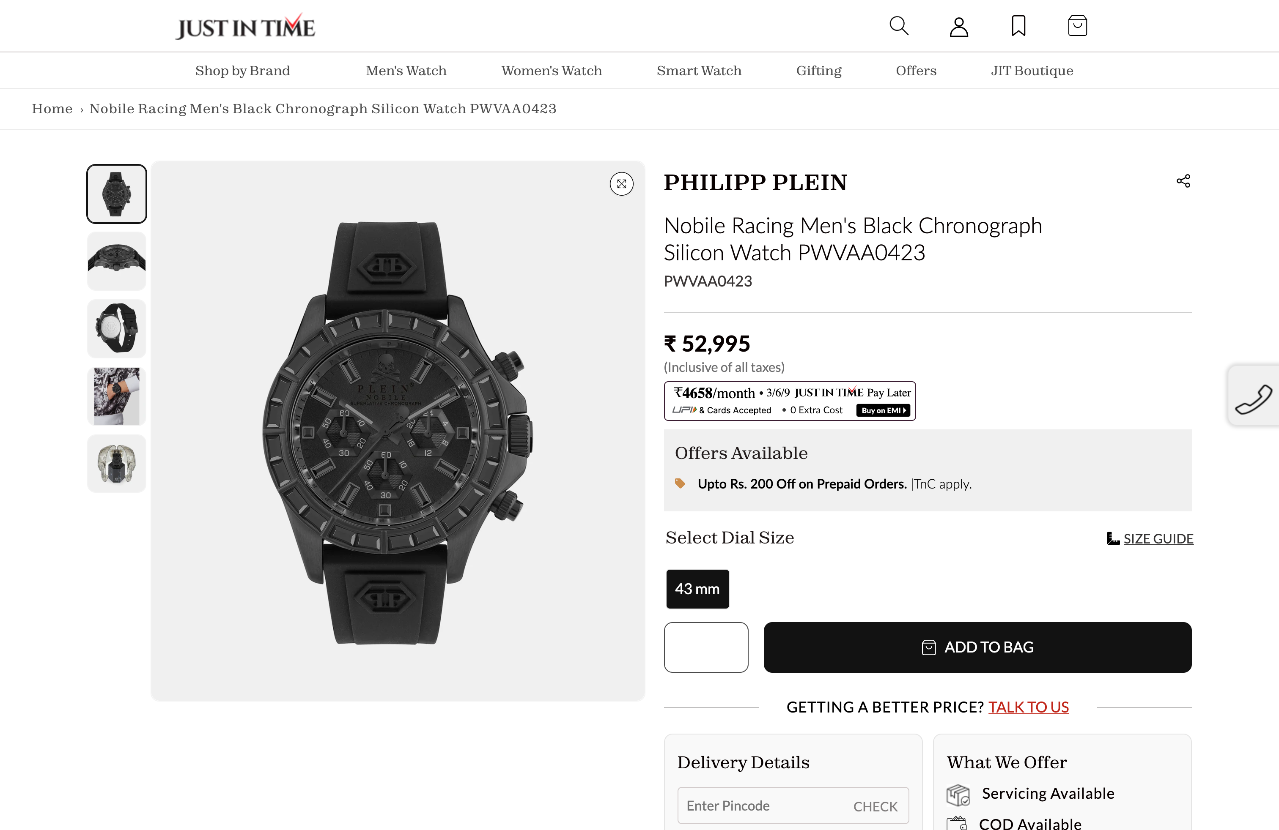Click the Buy on EMI badge

pyautogui.click(x=883, y=410)
